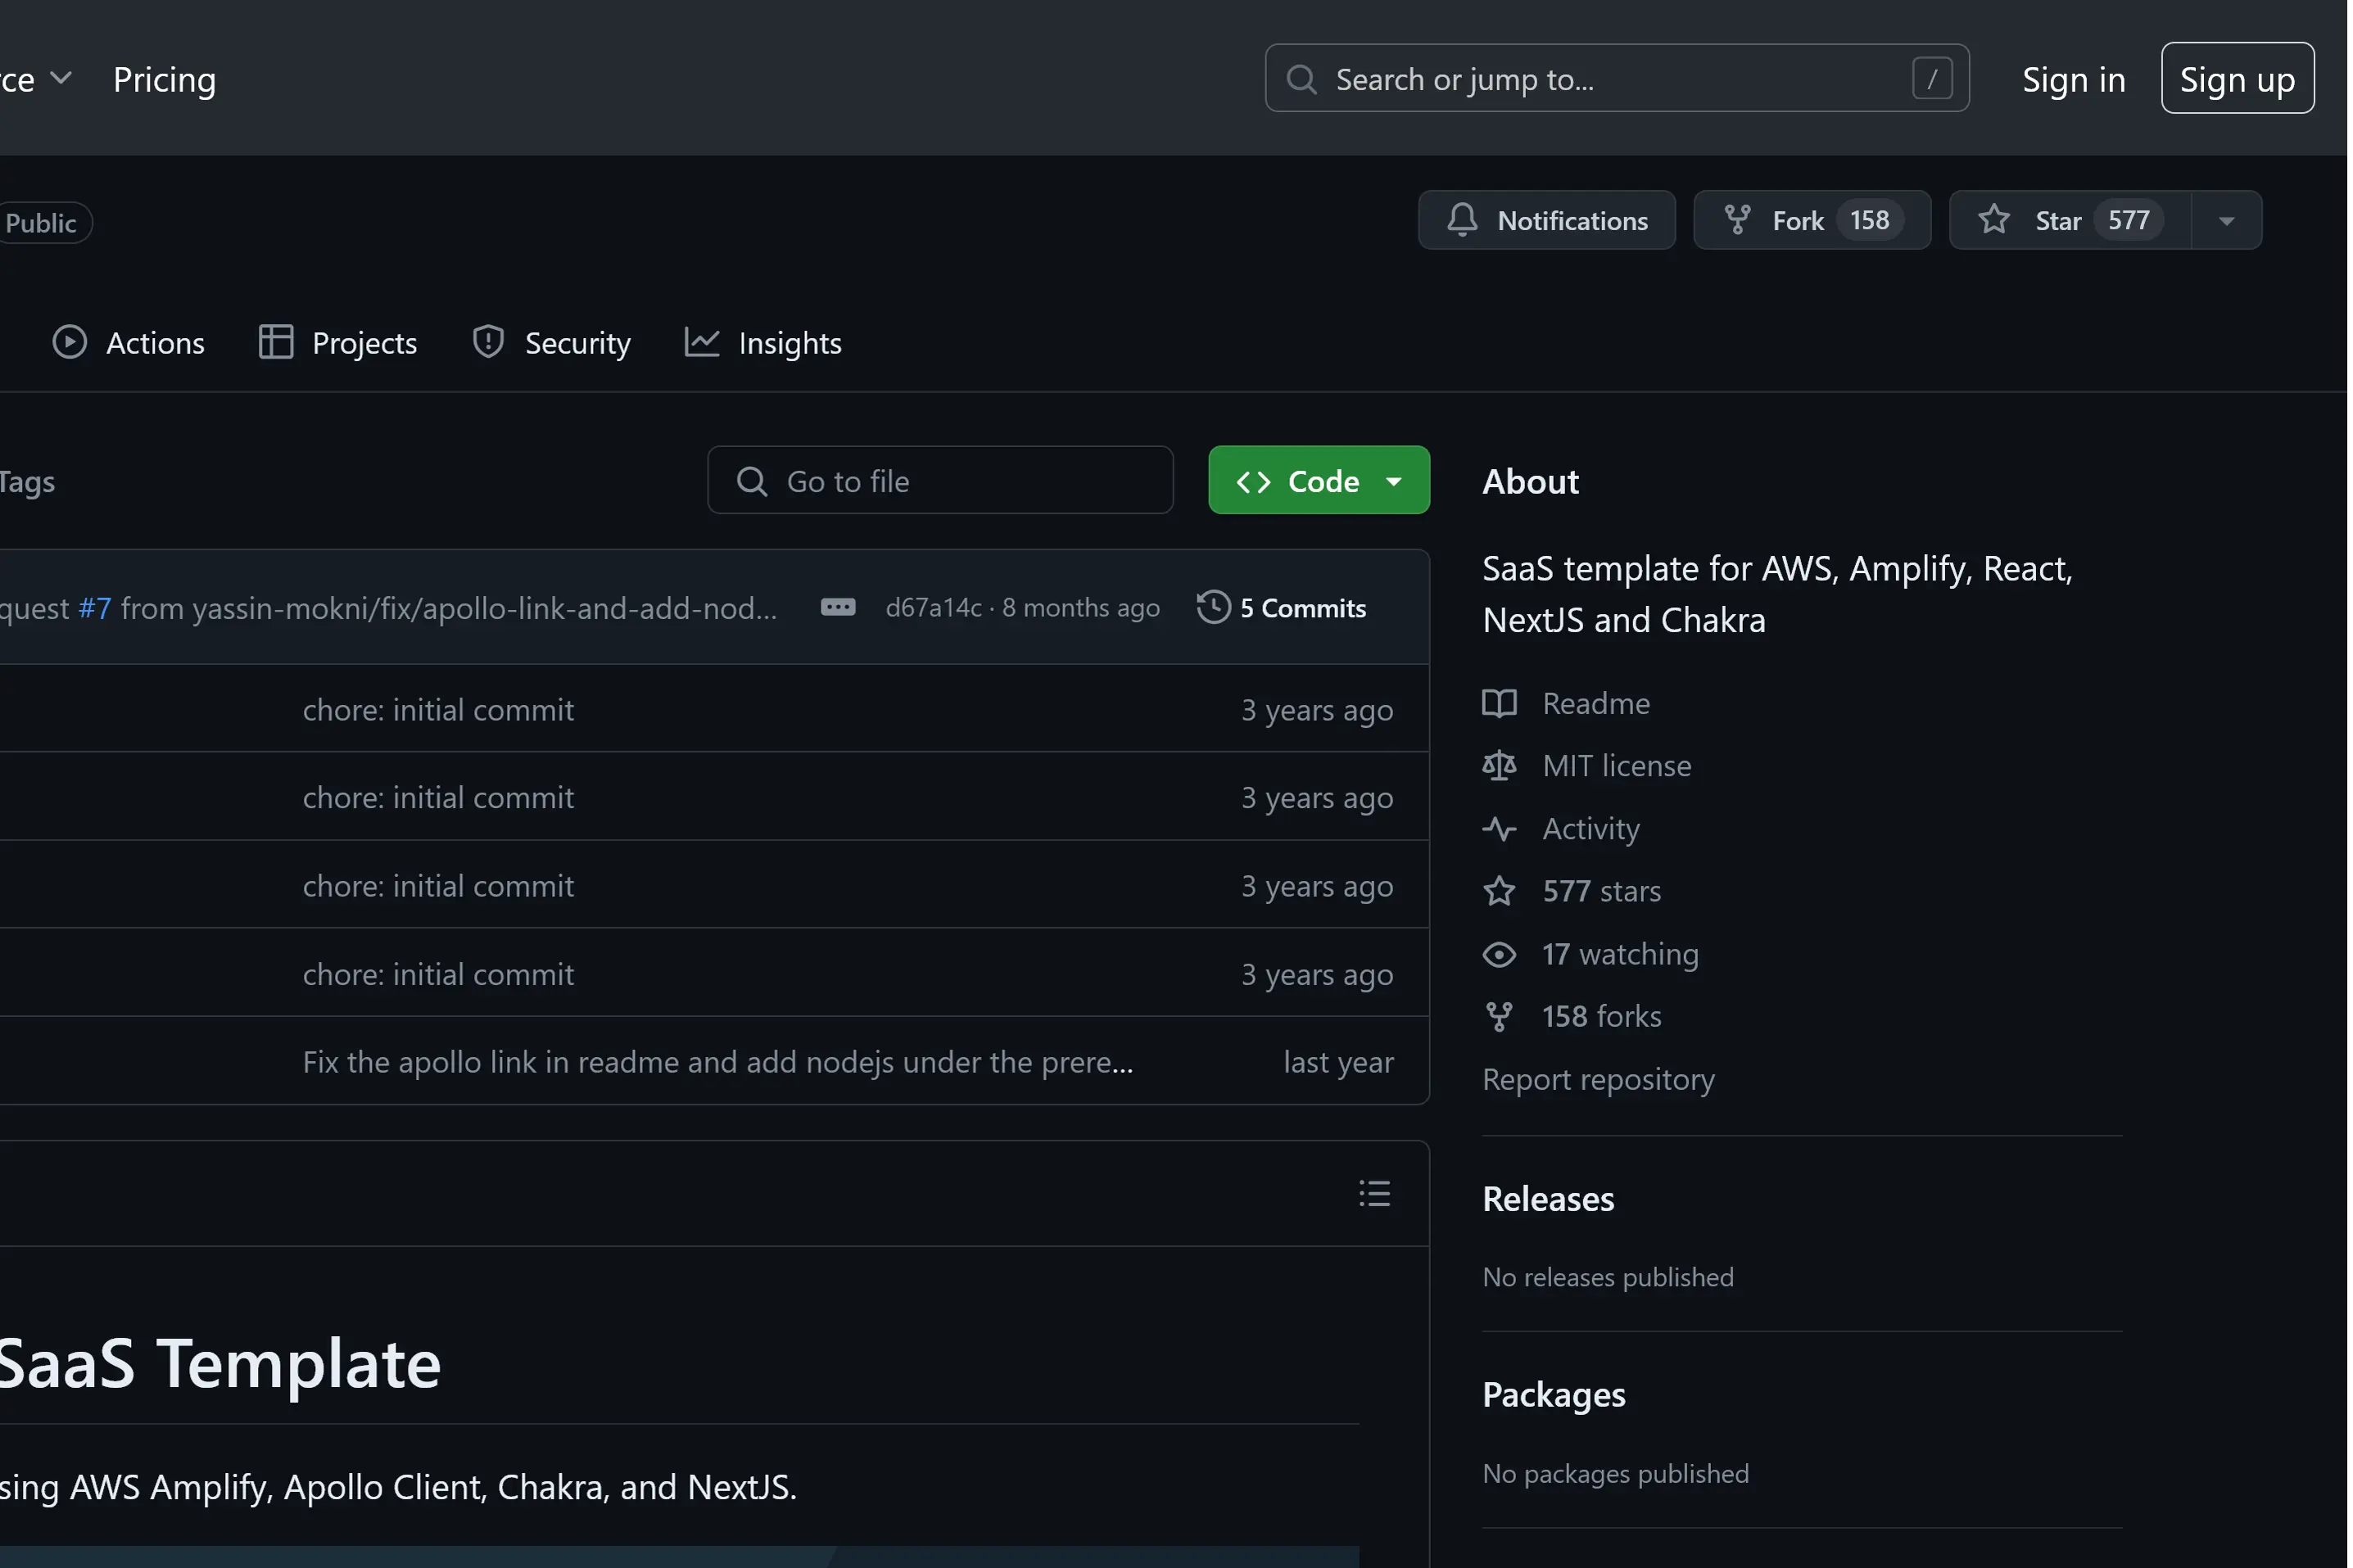Open the star lists dropdown arrow
Screen dimensions: 2353x1568
[2226, 221]
